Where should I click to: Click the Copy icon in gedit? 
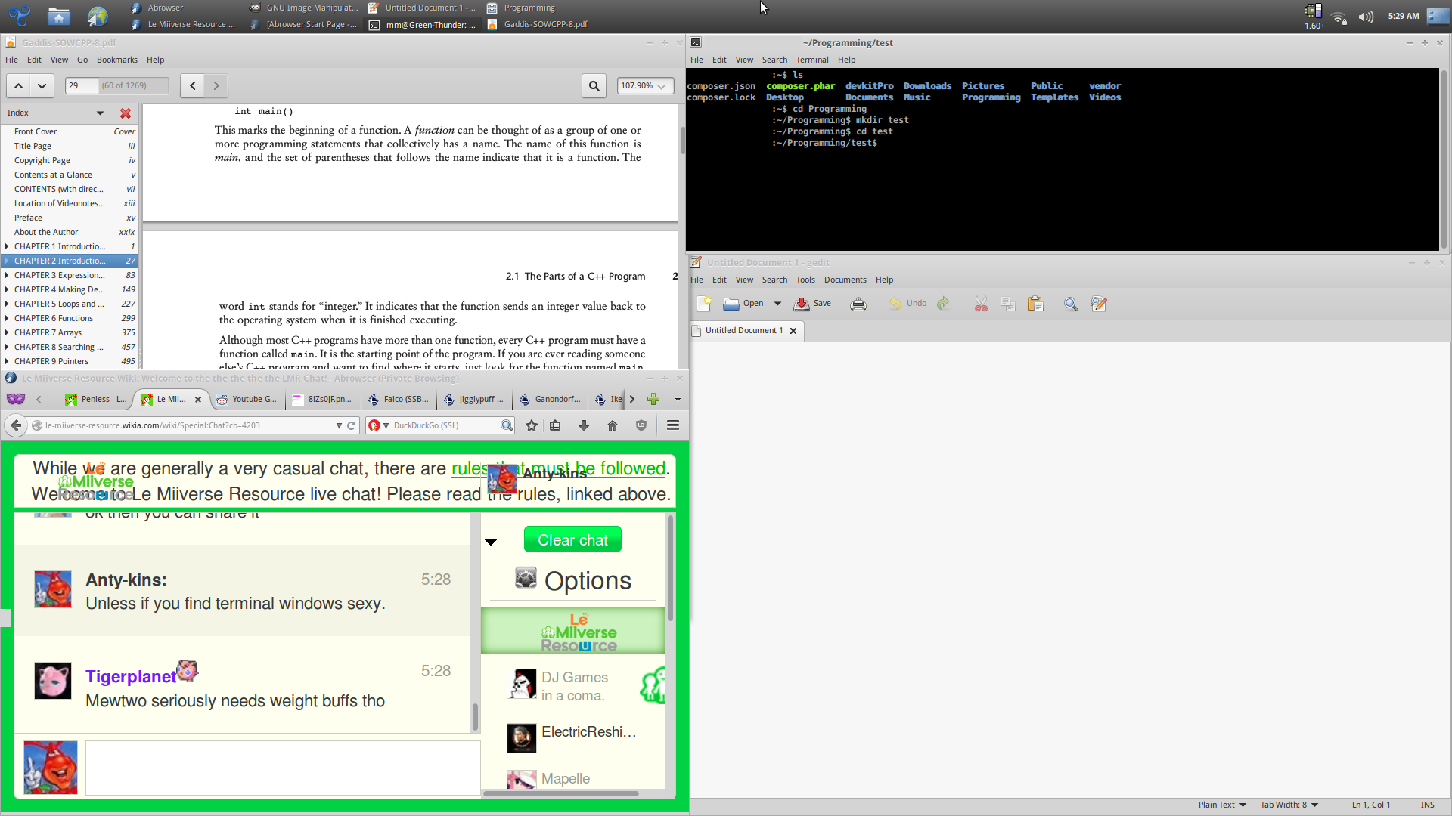pos(1008,304)
